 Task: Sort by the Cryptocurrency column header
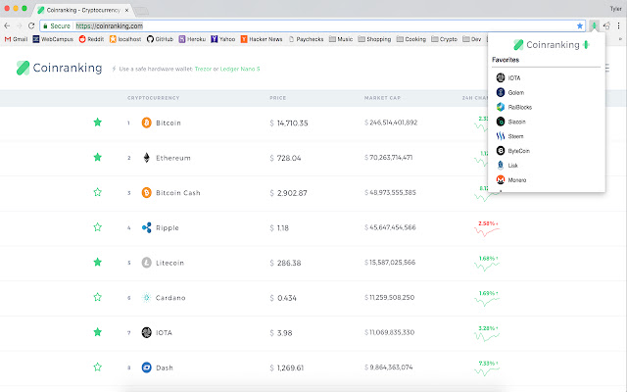(154, 98)
